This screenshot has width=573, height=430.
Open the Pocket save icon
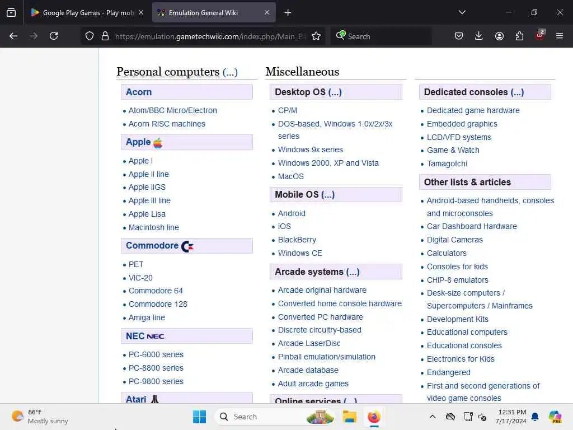pyautogui.click(x=459, y=36)
